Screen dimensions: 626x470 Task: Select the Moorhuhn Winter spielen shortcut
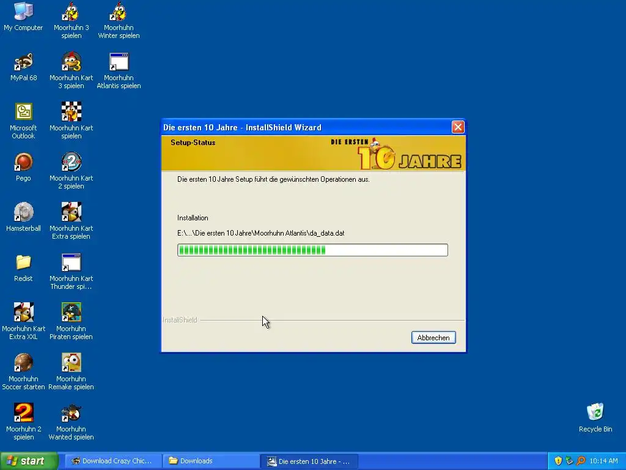click(x=119, y=20)
